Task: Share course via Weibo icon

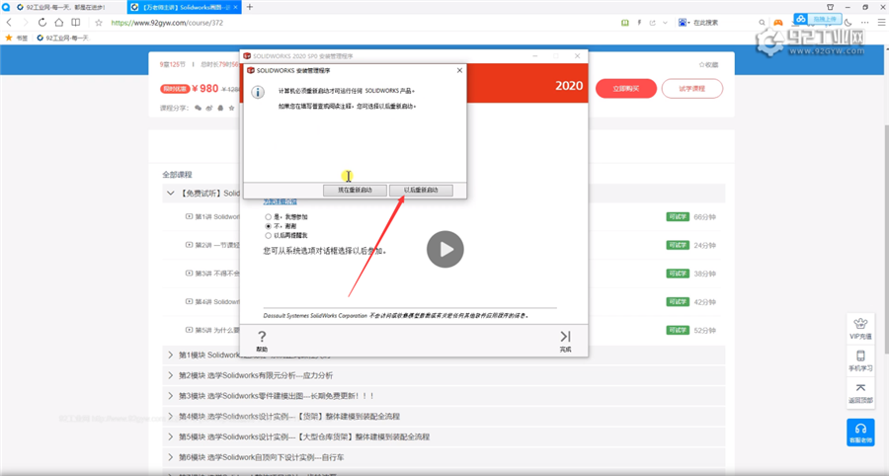Action: click(209, 108)
